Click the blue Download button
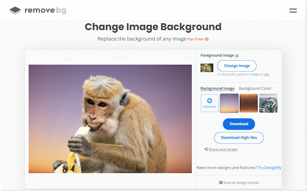 [x=239, y=124]
